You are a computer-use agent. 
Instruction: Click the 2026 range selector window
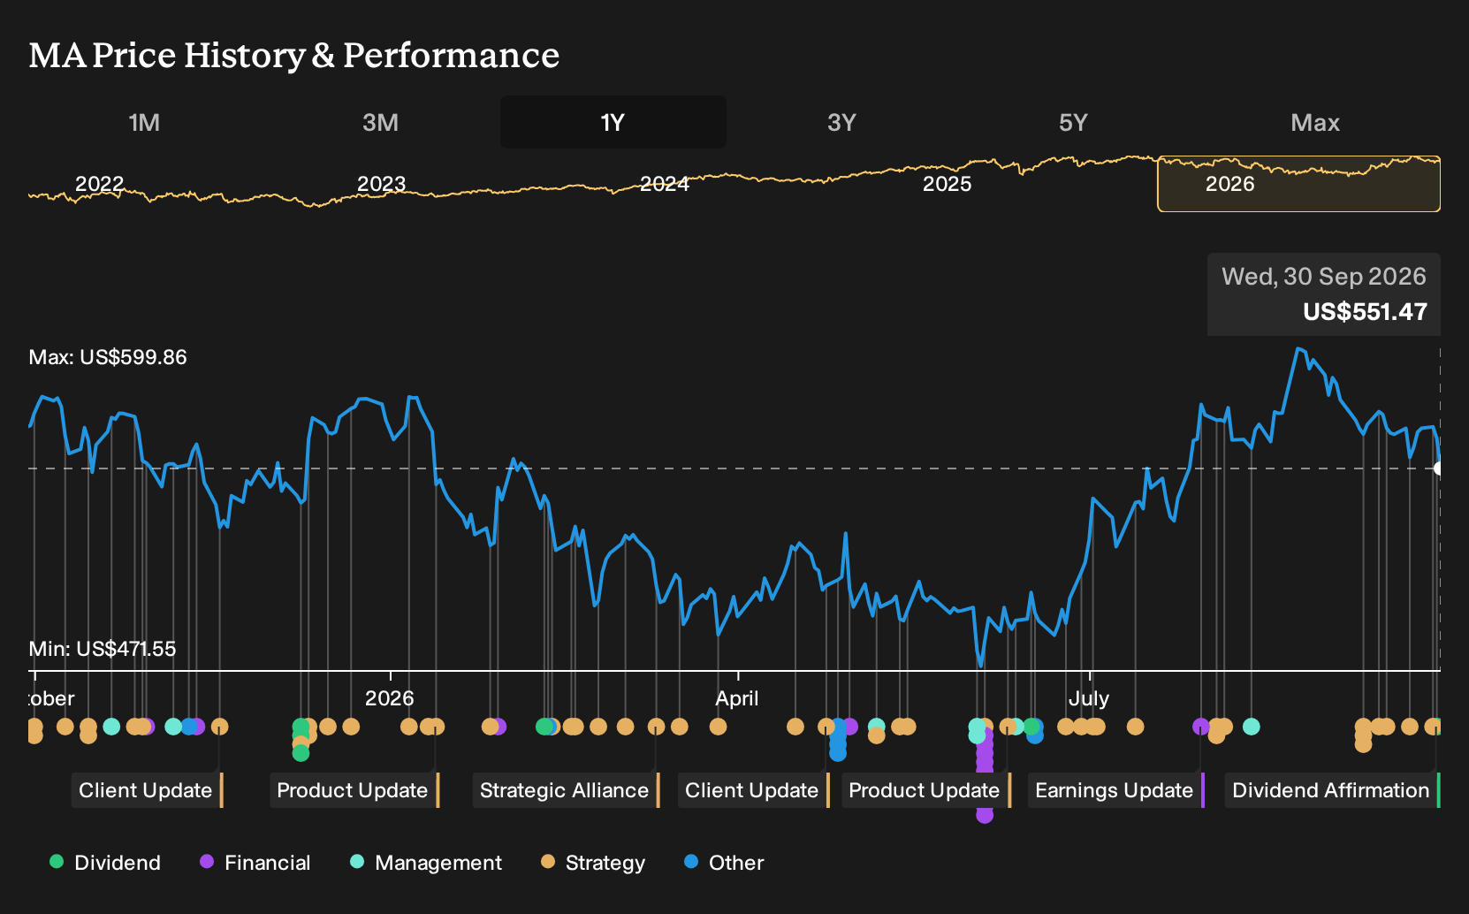click(1298, 184)
